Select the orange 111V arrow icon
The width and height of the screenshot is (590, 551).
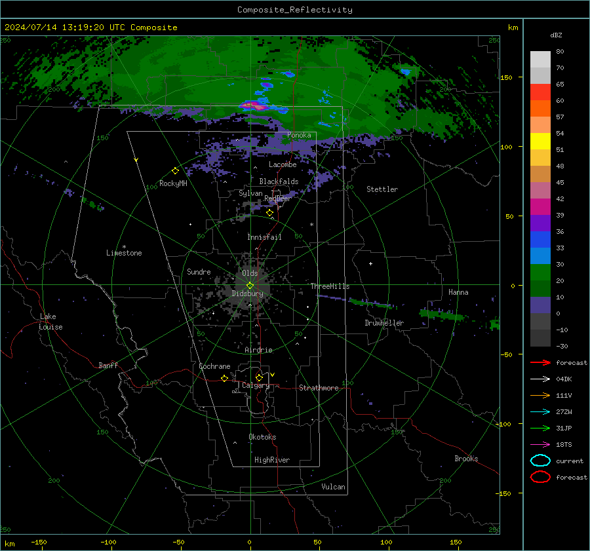click(x=540, y=395)
